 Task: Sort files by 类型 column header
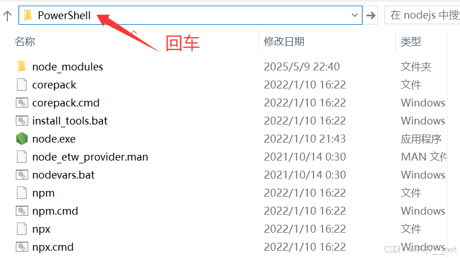(x=411, y=41)
